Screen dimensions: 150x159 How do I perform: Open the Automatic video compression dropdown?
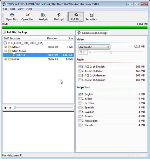[94, 47]
